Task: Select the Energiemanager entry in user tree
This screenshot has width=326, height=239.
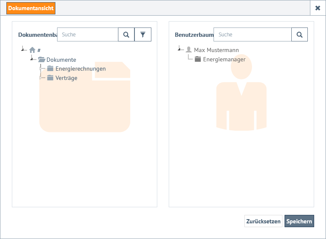Action: coord(224,60)
